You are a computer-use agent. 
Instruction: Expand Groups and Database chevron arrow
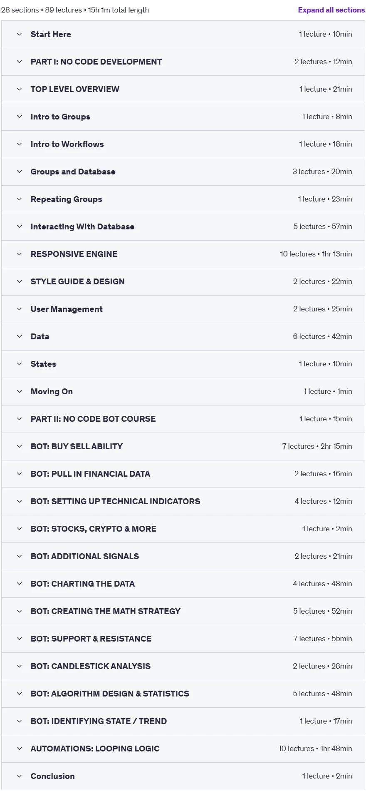[19, 172]
